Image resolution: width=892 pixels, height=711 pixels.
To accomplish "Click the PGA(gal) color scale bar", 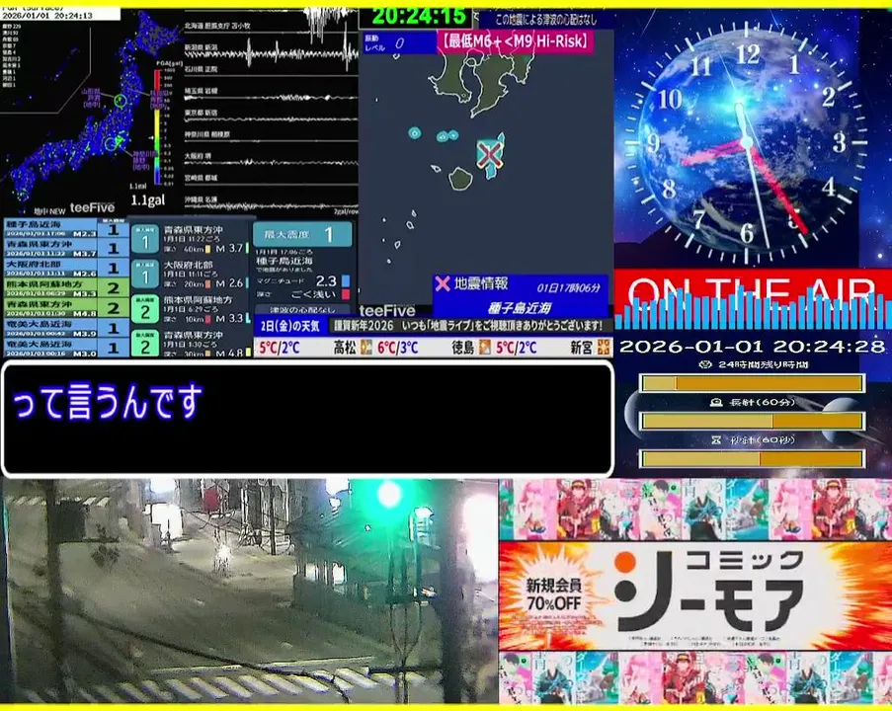I will click(x=157, y=126).
